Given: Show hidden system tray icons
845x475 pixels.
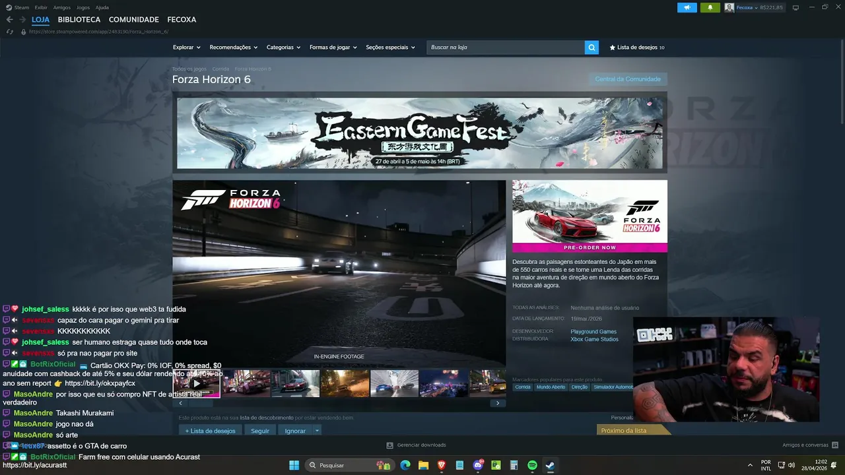Looking at the screenshot, I should pos(749,465).
